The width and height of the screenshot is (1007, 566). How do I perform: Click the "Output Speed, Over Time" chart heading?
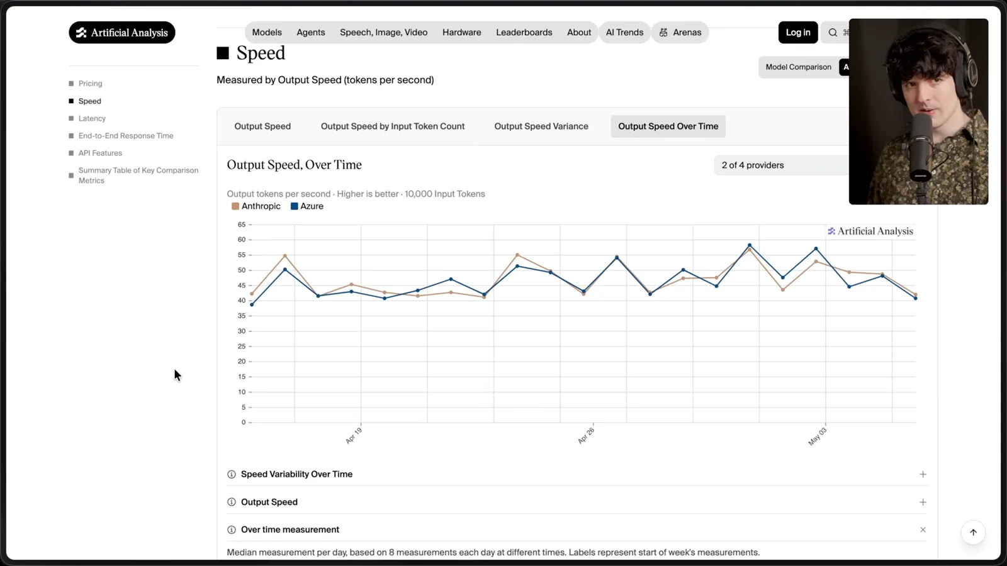pos(295,165)
